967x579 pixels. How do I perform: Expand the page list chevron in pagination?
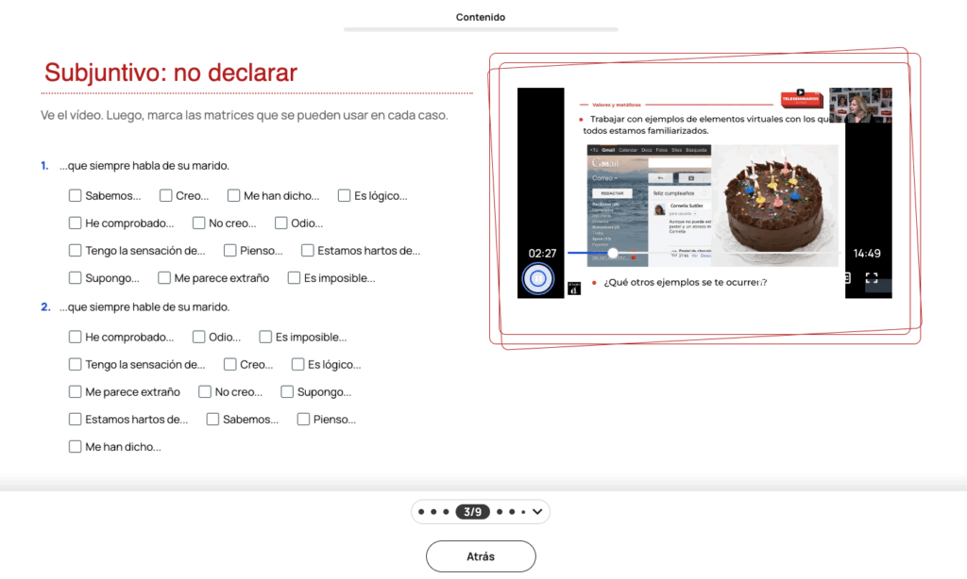(536, 512)
